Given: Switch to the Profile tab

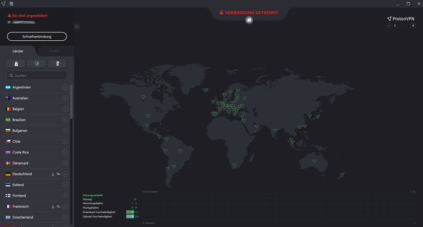Looking at the screenshot, I should [54, 51].
